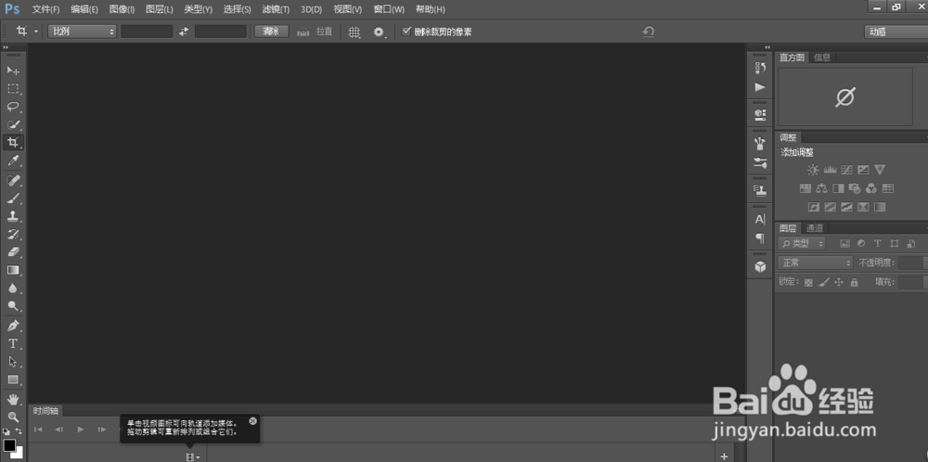This screenshot has width=928, height=462.
Task: Select the Eraser tool
Action: tap(13, 251)
